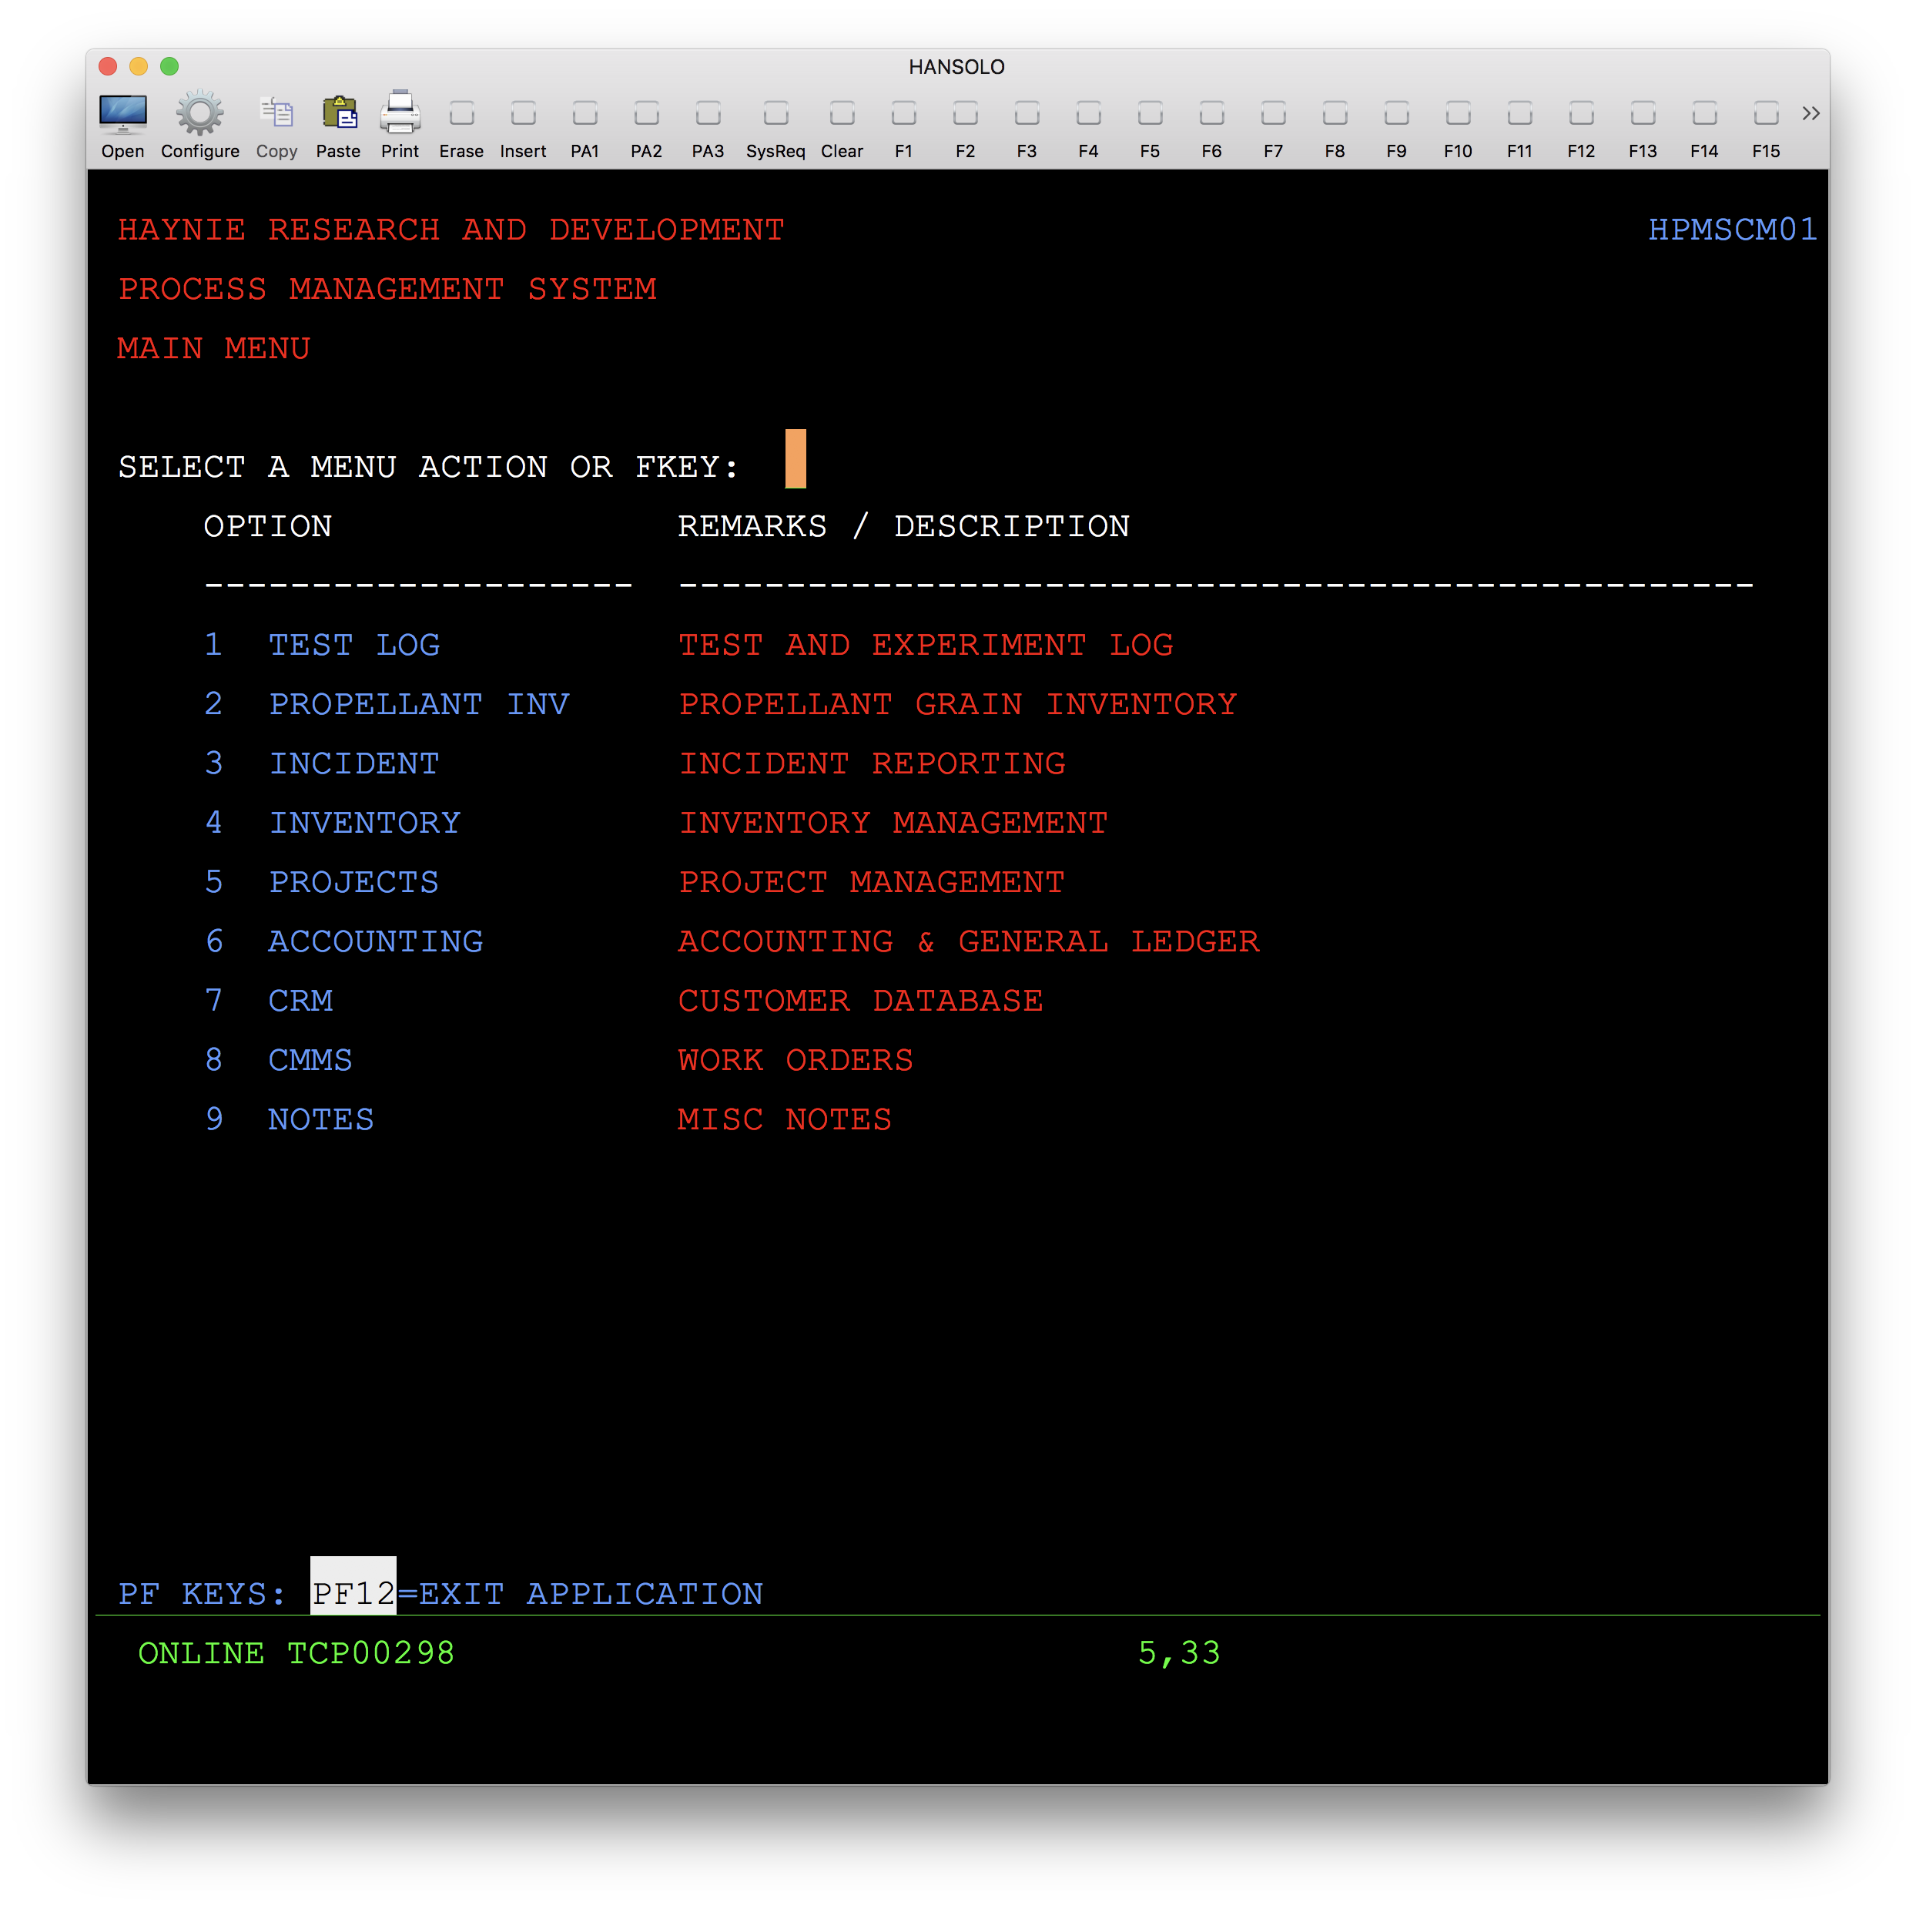Click the ACCOUNTING menu option
Image resolution: width=1916 pixels, height=1909 pixels.
[x=375, y=941]
